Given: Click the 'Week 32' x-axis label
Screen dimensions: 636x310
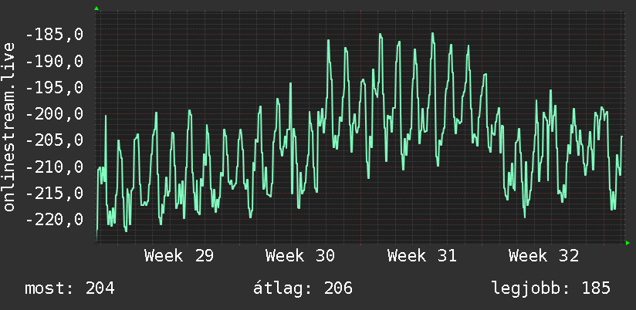Looking at the screenshot, I should (543, 256).
